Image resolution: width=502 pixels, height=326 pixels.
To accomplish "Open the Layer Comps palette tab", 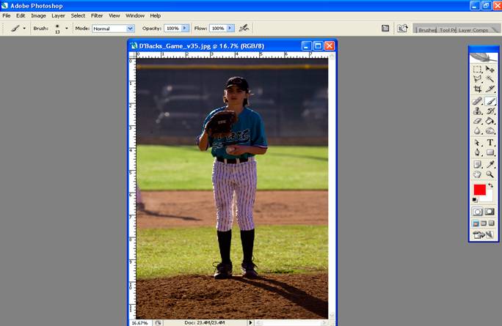I will click(x=473, y=30).
